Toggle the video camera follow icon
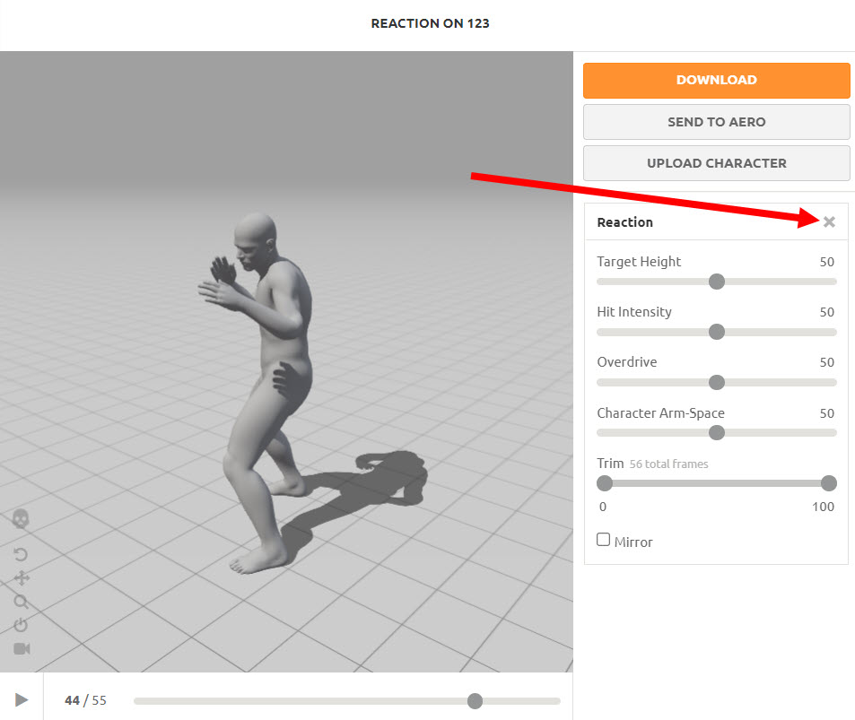Viewport: 855px width, 720px height. coord(22,648)
